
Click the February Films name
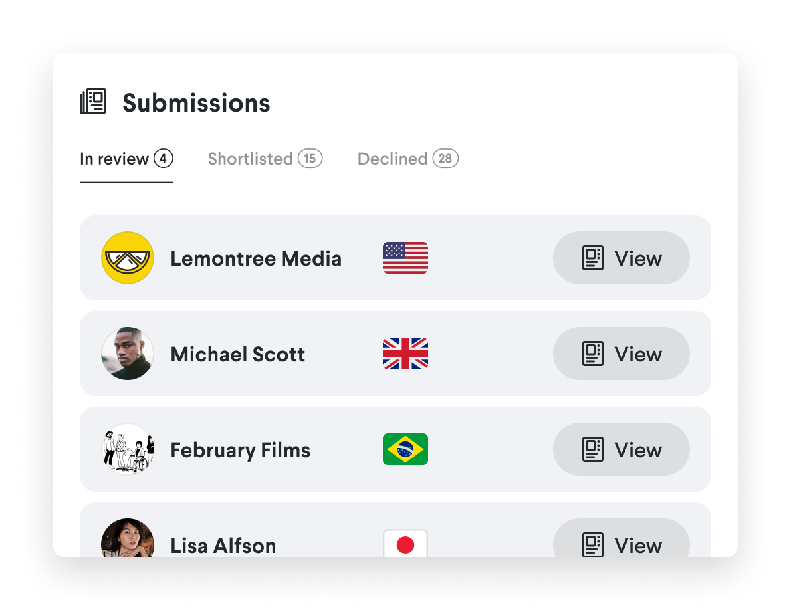241,450
